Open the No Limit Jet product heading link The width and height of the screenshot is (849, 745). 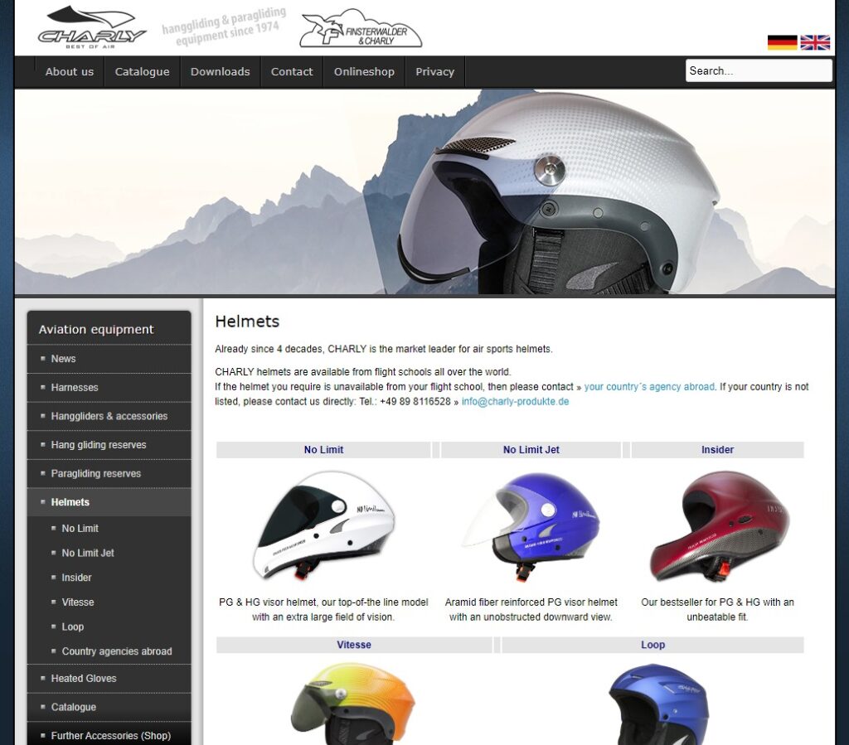(531, 450)
